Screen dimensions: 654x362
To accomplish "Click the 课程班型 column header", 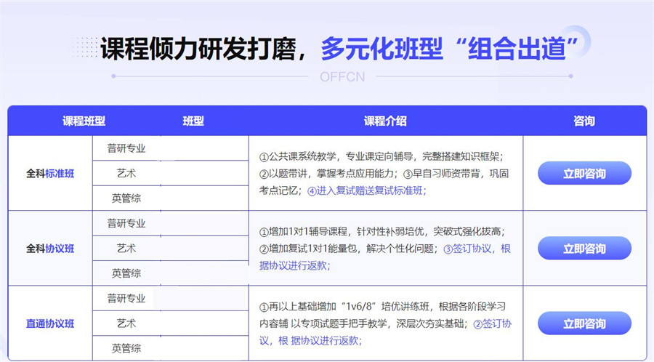I will [84, 121].
